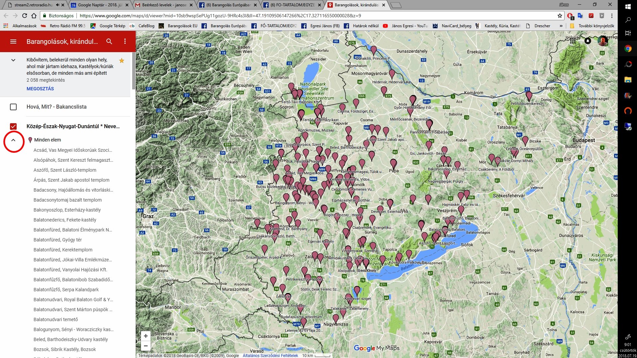Click the MEGOSZTÁS share link

click(x=40, y=89)
